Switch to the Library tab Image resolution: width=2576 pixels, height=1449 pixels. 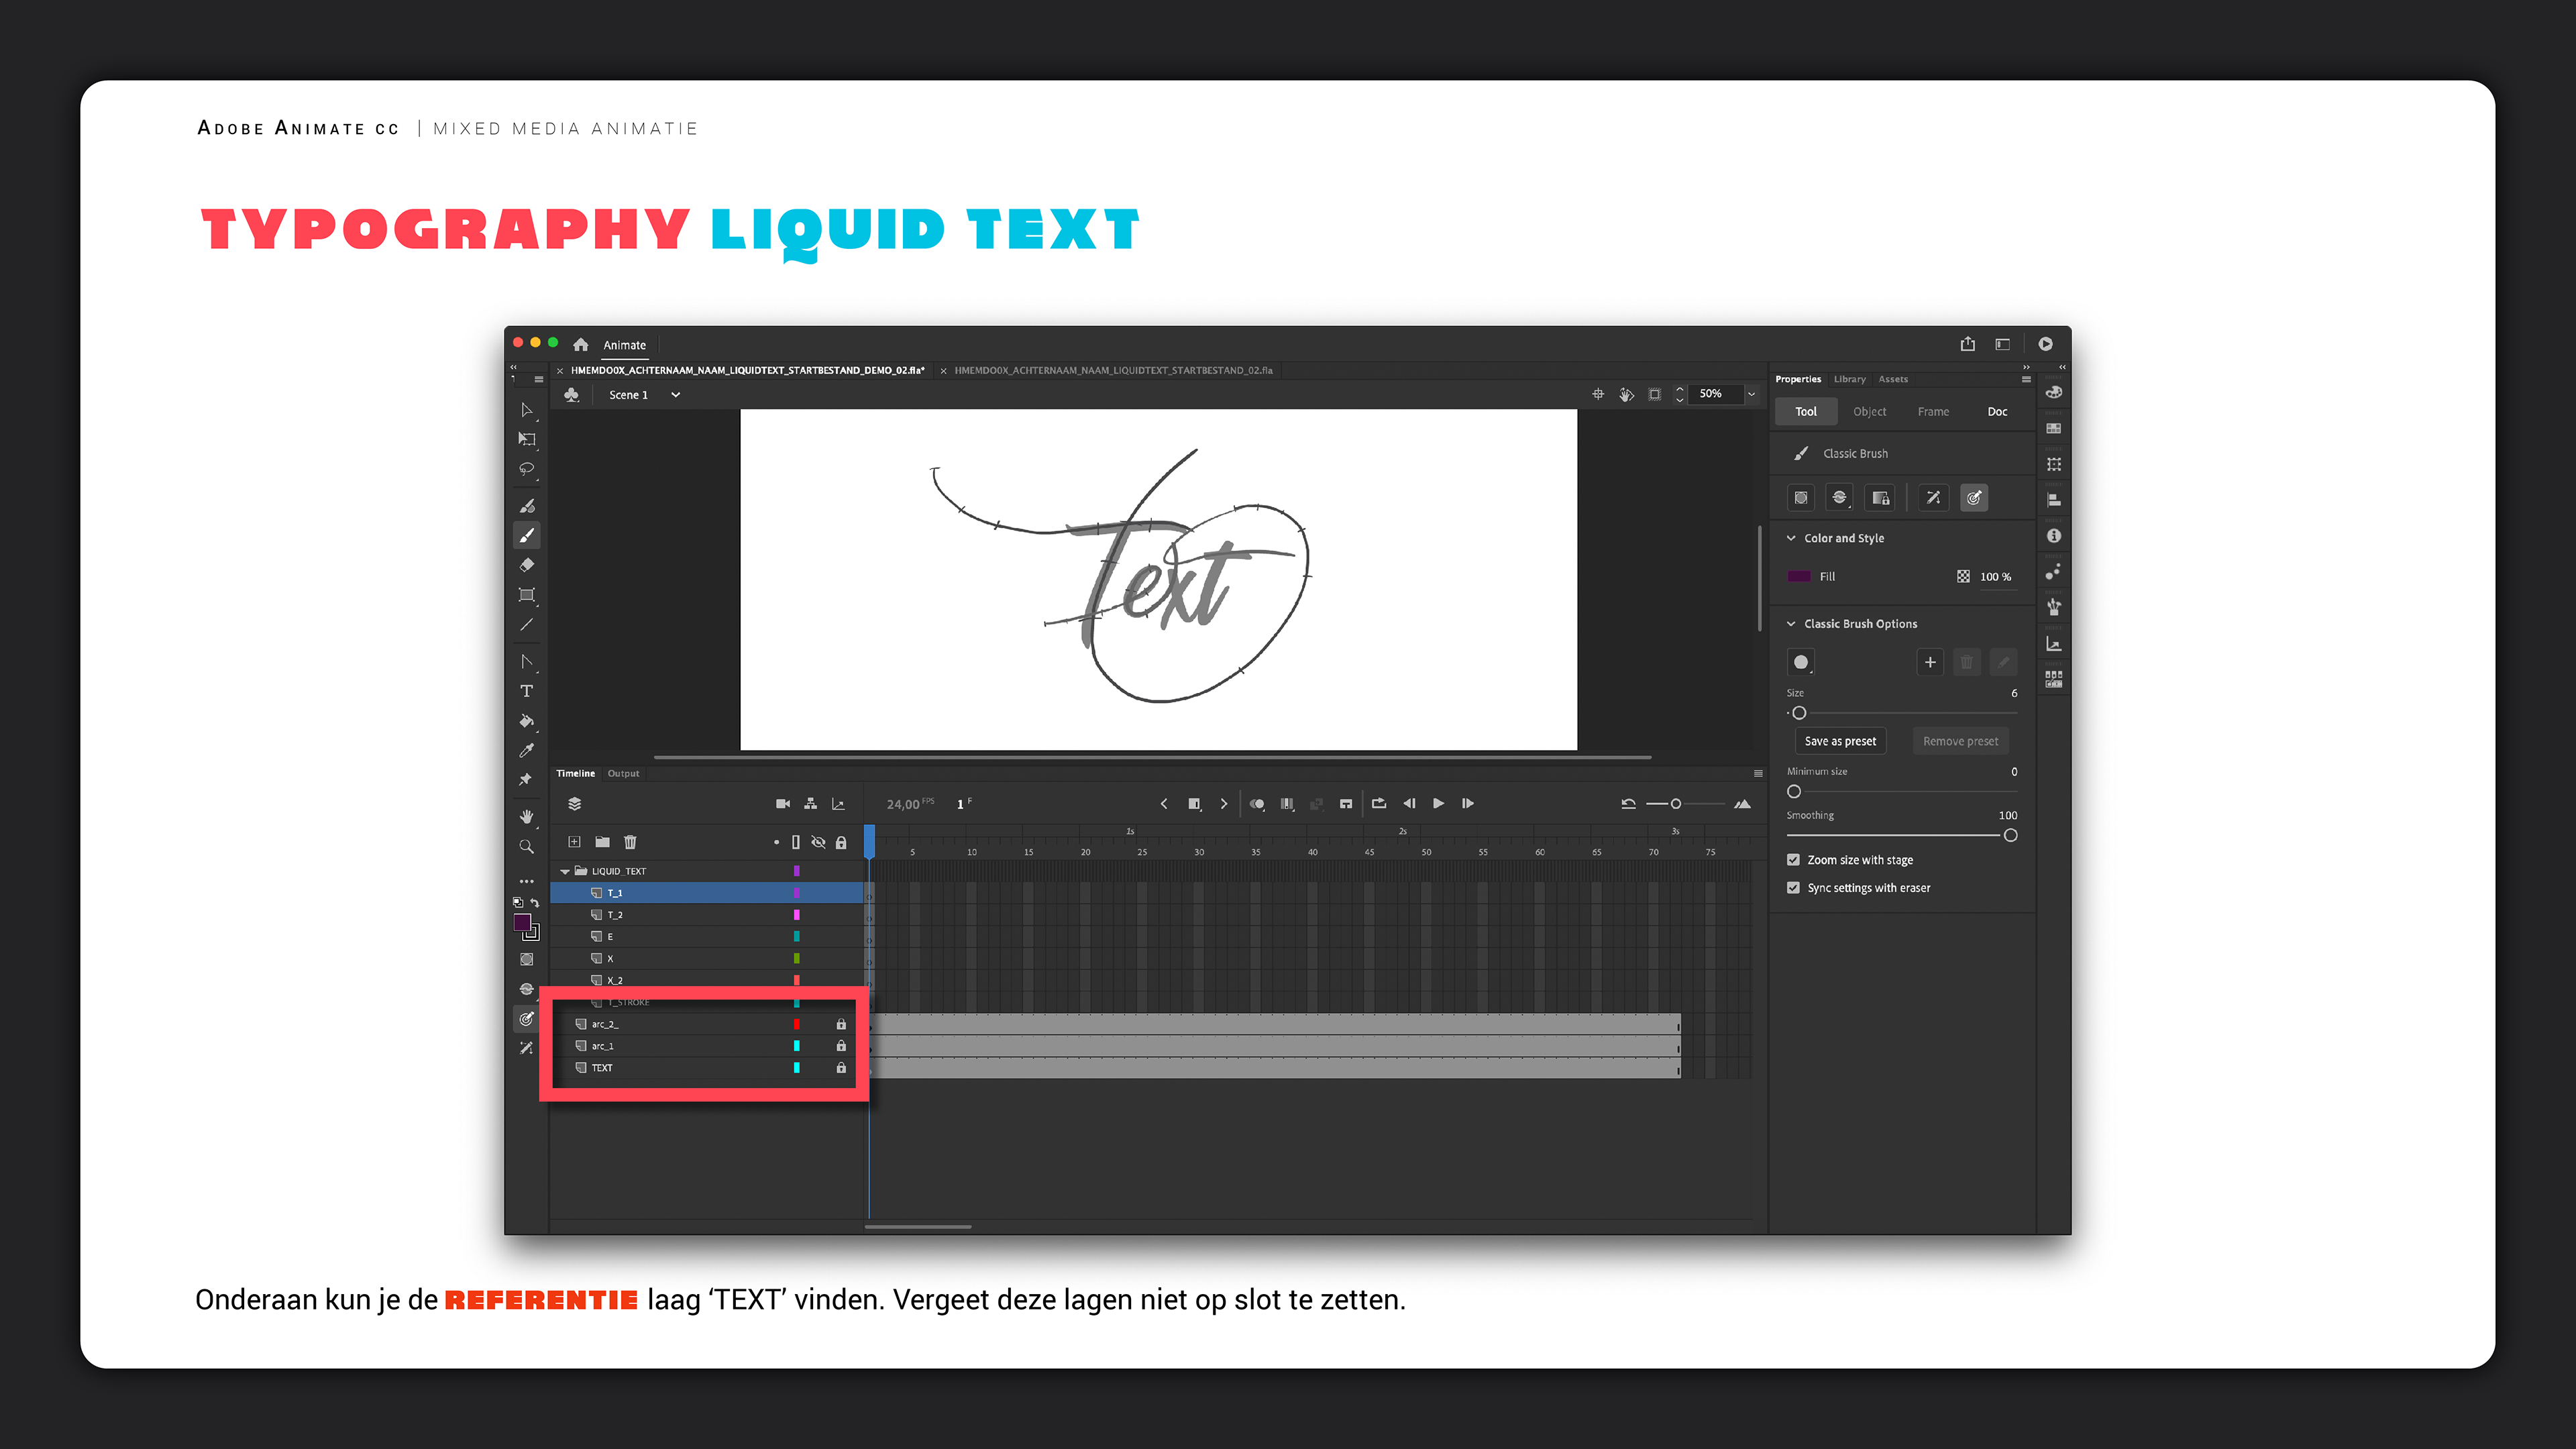click(1849, 379)
